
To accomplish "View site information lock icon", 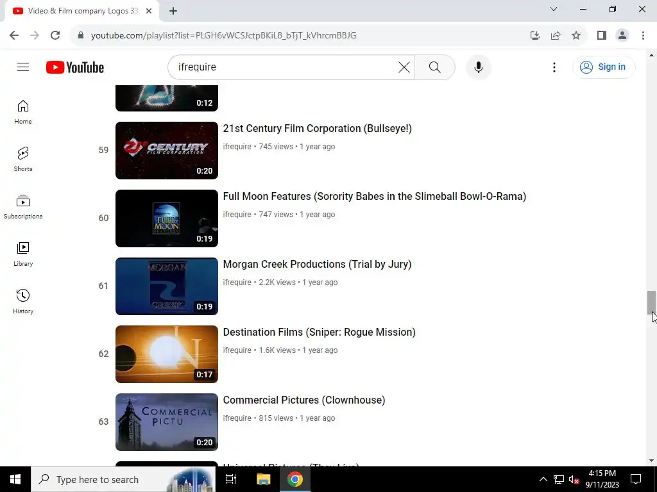I will point(81,35).
